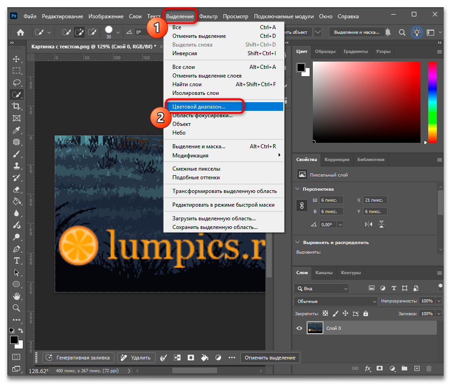Toggle the lock all layer icon
This screenshot has height=385, width=451.
pyautogui.click(x=366, y=314)
